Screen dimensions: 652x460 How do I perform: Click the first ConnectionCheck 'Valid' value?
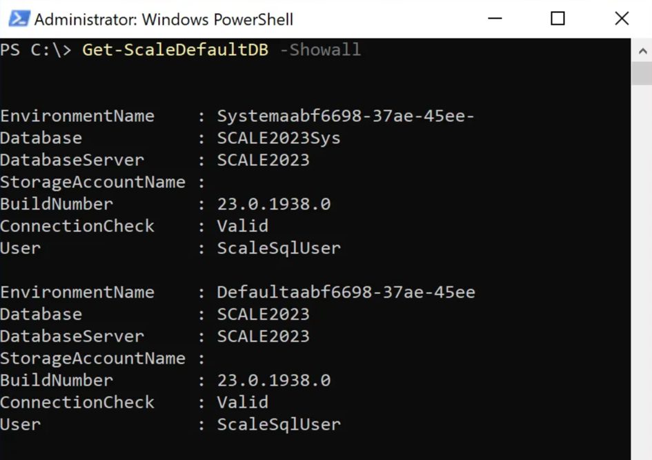[242, 227]
